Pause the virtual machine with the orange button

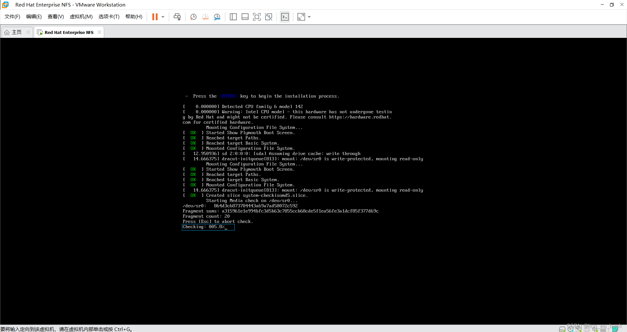click(x=155, y=17)
